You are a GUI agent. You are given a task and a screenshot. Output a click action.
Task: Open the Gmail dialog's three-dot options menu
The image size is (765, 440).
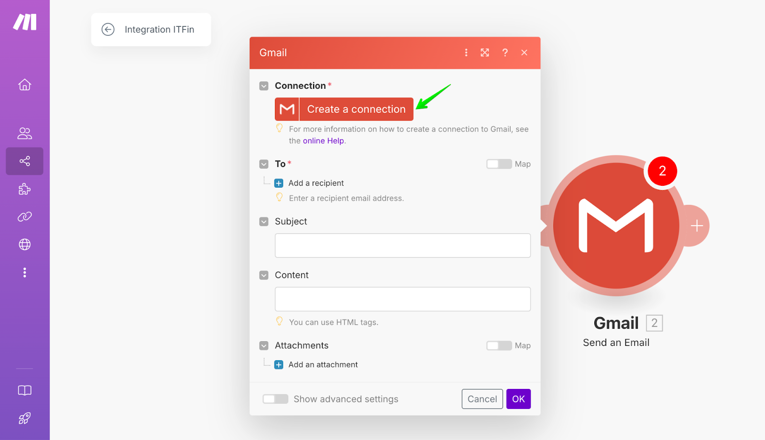(x=466, y=53)
